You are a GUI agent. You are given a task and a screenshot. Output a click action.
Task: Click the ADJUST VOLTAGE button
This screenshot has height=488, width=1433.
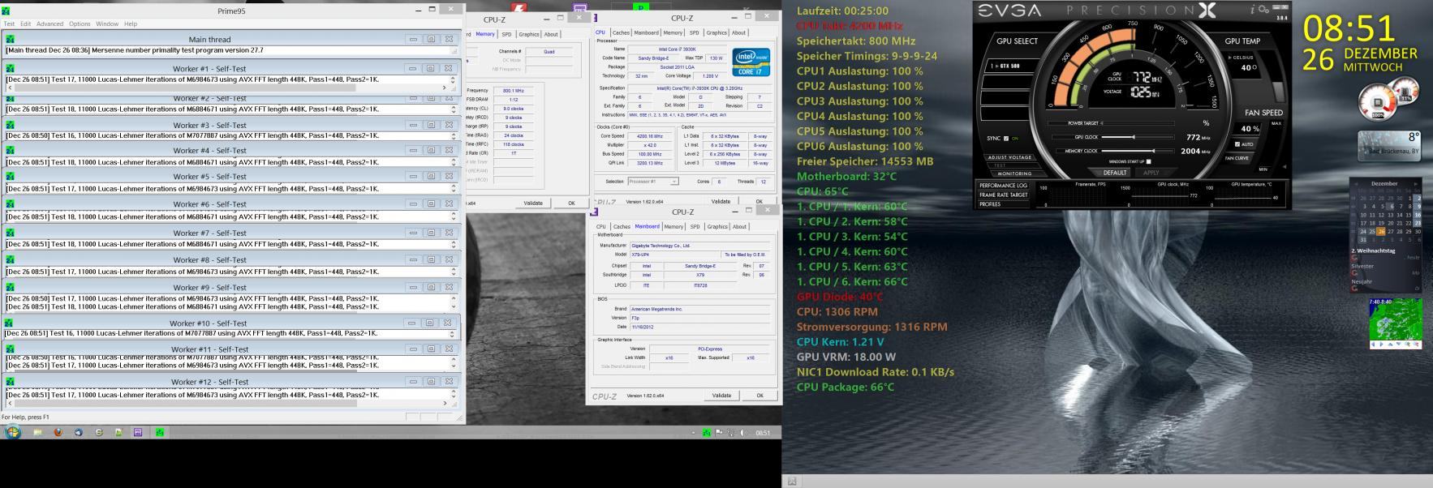tap(1009, 157)
